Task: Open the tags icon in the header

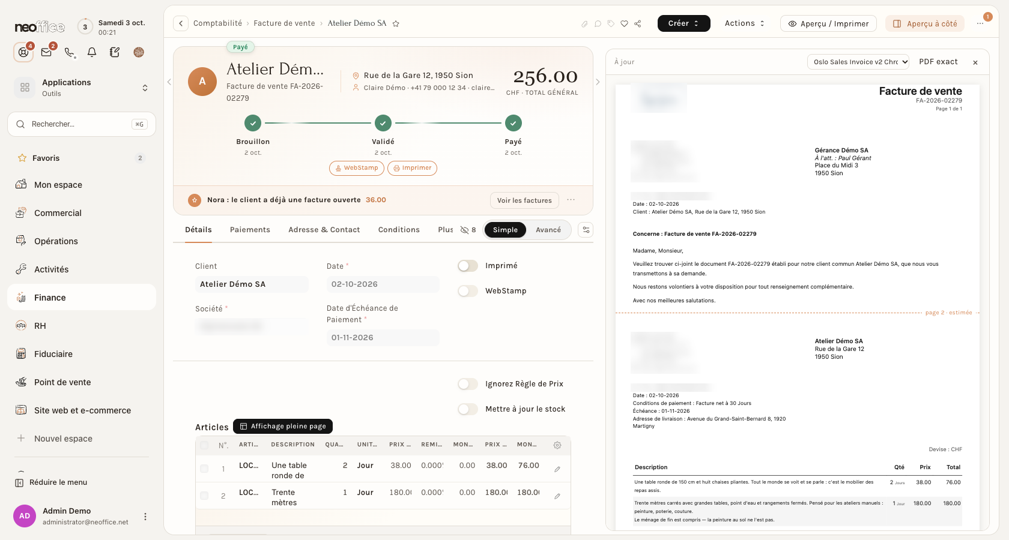Action: tap(611, 24)
